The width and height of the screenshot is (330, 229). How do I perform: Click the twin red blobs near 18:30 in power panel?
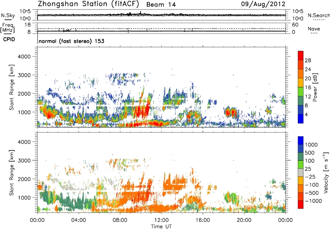pyautogui.click(x=231, y=112)
